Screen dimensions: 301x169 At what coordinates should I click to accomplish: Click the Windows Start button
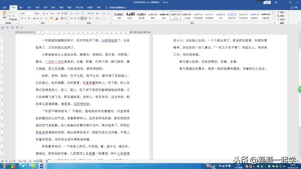tap(4, 166)
